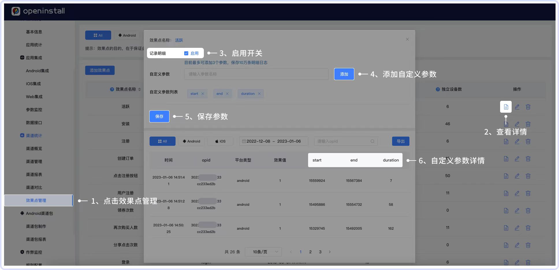The width and height of the screenshot is (559, 270).
Task: Remove the end parameter chip
Action: coord(227,94)
